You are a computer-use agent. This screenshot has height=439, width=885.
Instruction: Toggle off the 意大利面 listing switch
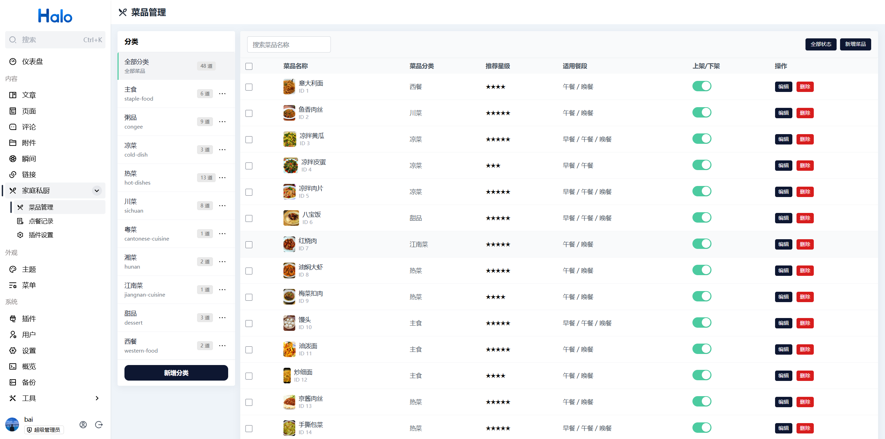click(701, 86)
